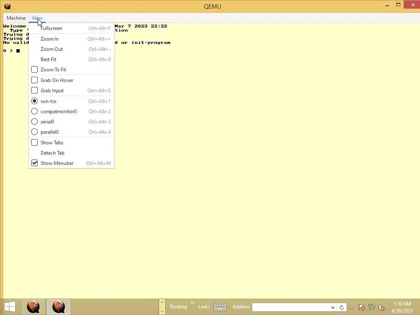Choose Detach Tab menu entry
Viewport: 420px width, 315px height.
(x=71, y=153)
